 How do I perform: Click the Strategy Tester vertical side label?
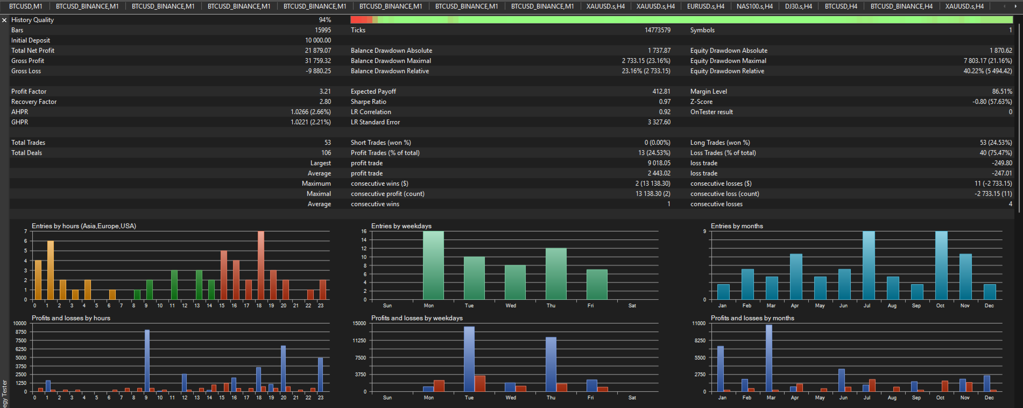pyautogui.click(x=4, y=393)
